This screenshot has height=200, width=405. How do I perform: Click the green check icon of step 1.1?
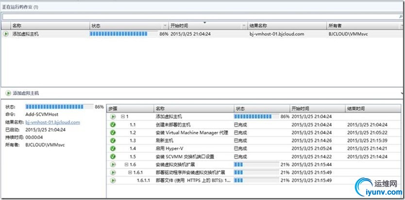[x=113, y=125]
